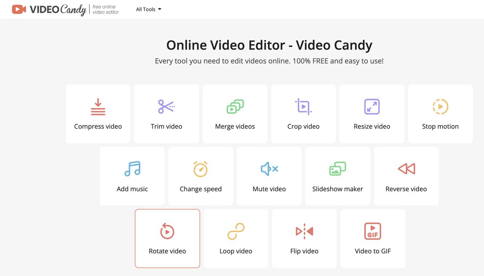Click the Stop motion dashed-circle icon
Viewport: 484px width, 276px height.
pos(440,107)
